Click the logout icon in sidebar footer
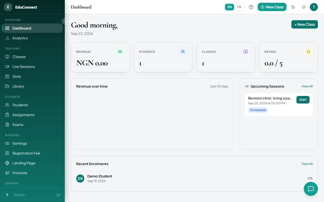324x202 pixels. [58, 195]
